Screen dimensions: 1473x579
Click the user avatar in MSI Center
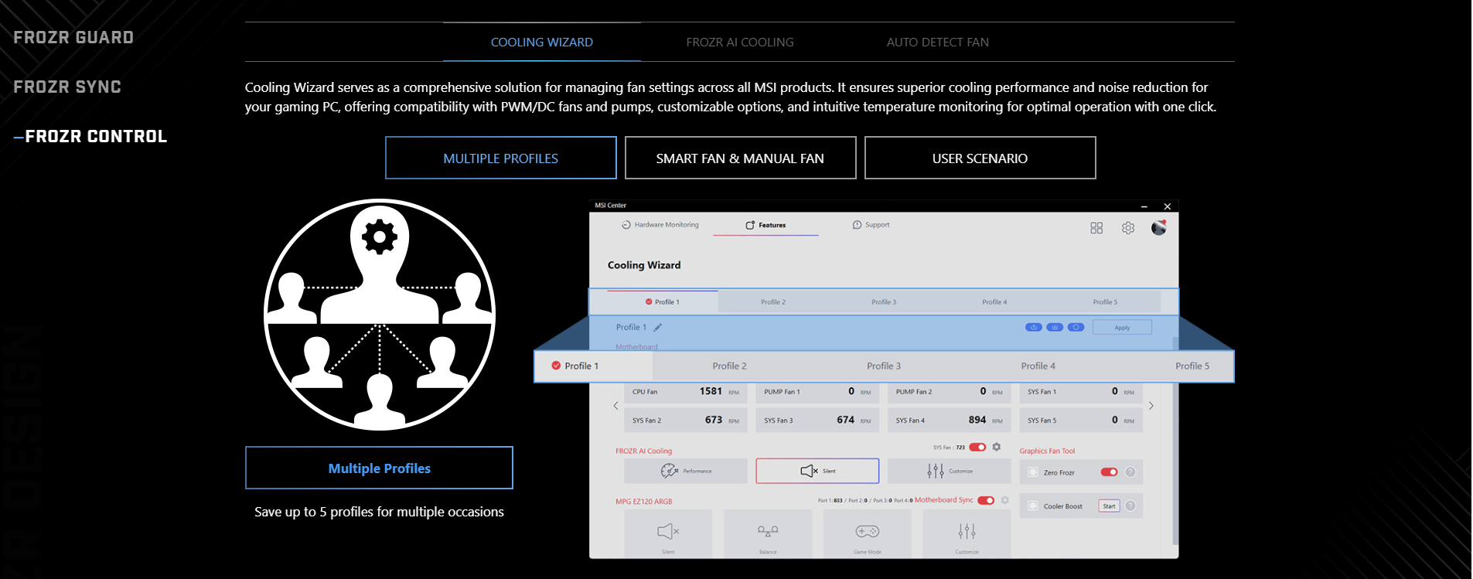point(1158,228)
